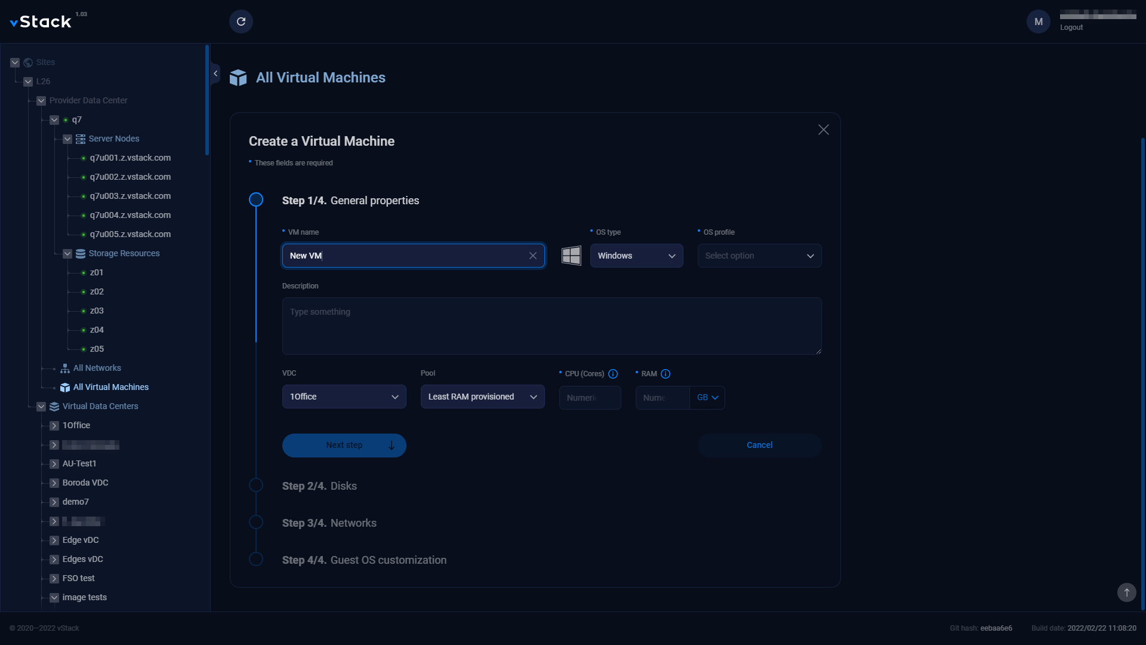Click the Virtual Data Centers icon in tree
The image size is (1146, 645).
[54, 406]
